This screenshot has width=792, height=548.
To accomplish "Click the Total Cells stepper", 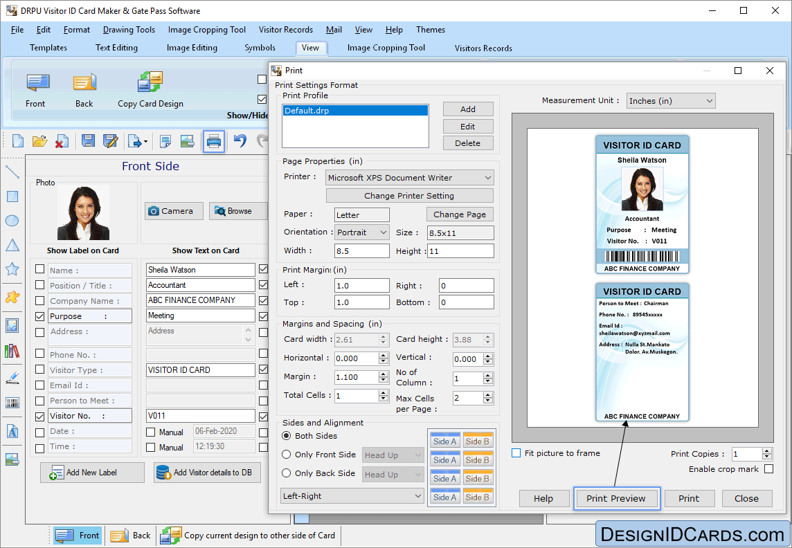I will [x=384, y=396].
